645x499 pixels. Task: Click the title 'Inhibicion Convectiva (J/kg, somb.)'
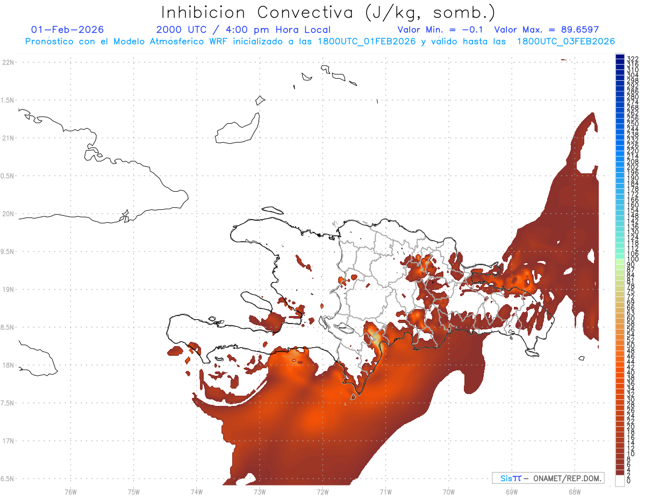pos(328,12)
